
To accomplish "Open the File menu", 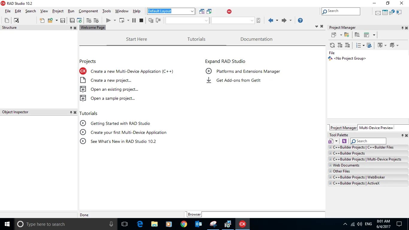I will coord(8,11).
